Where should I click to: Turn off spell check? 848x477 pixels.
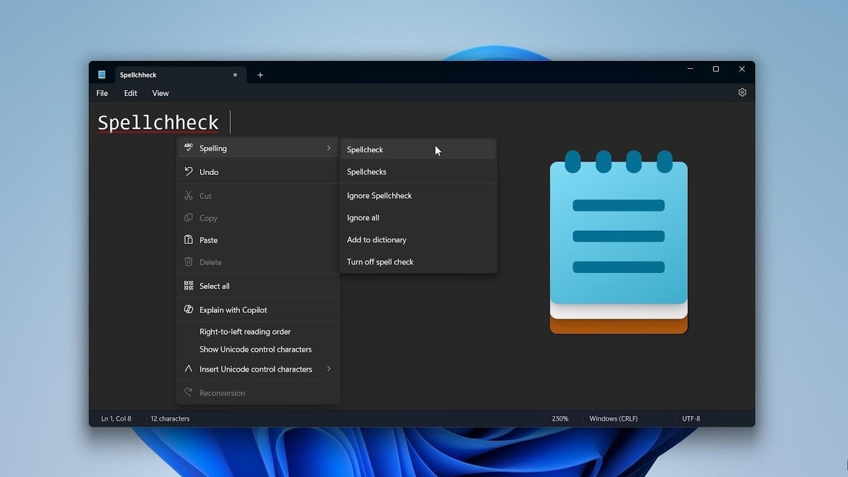[x=418, y=262]
